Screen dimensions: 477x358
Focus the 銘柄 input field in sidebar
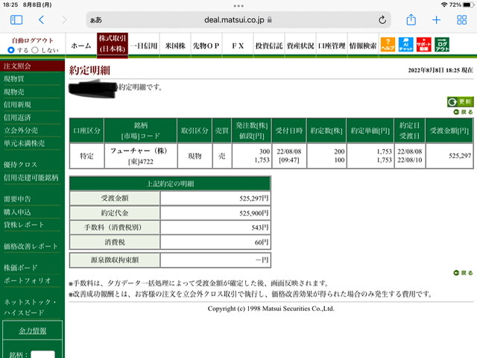point(43,354)
